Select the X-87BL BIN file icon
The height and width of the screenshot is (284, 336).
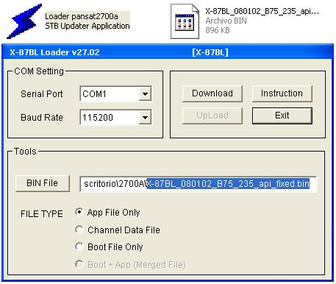point(185,21)
